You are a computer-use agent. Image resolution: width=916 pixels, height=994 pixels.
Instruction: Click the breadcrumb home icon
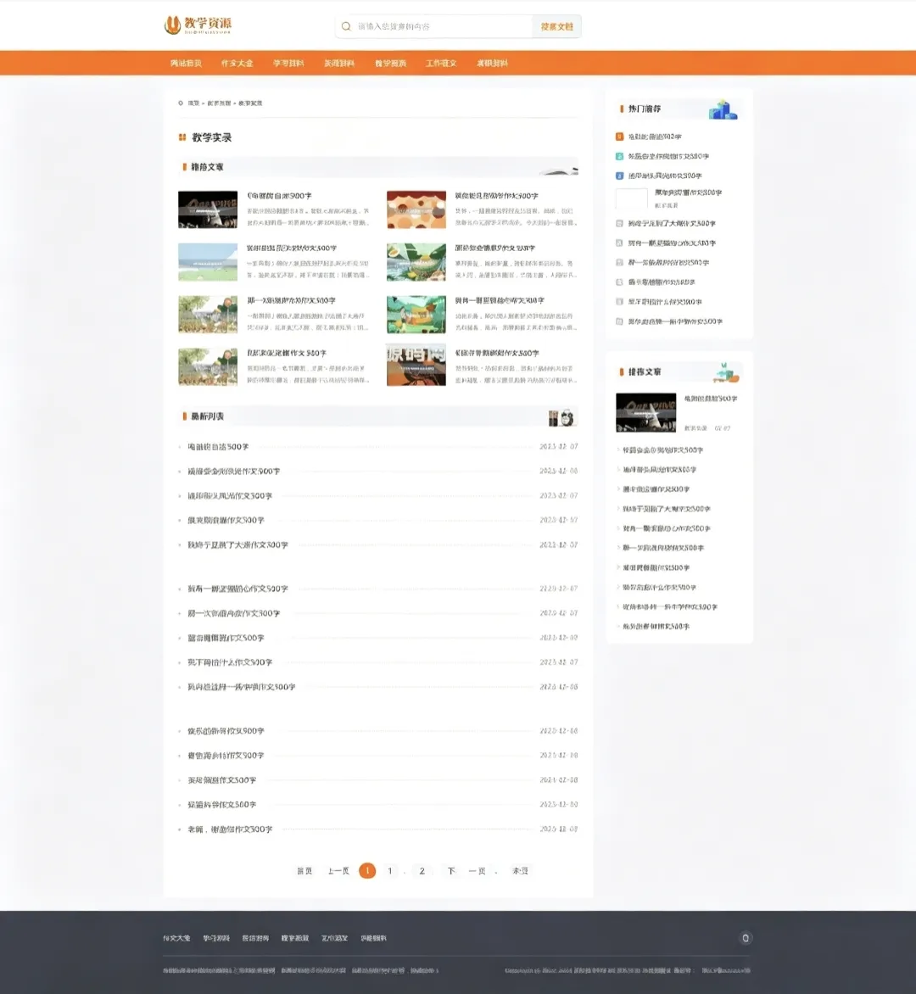tap(181, 103)
